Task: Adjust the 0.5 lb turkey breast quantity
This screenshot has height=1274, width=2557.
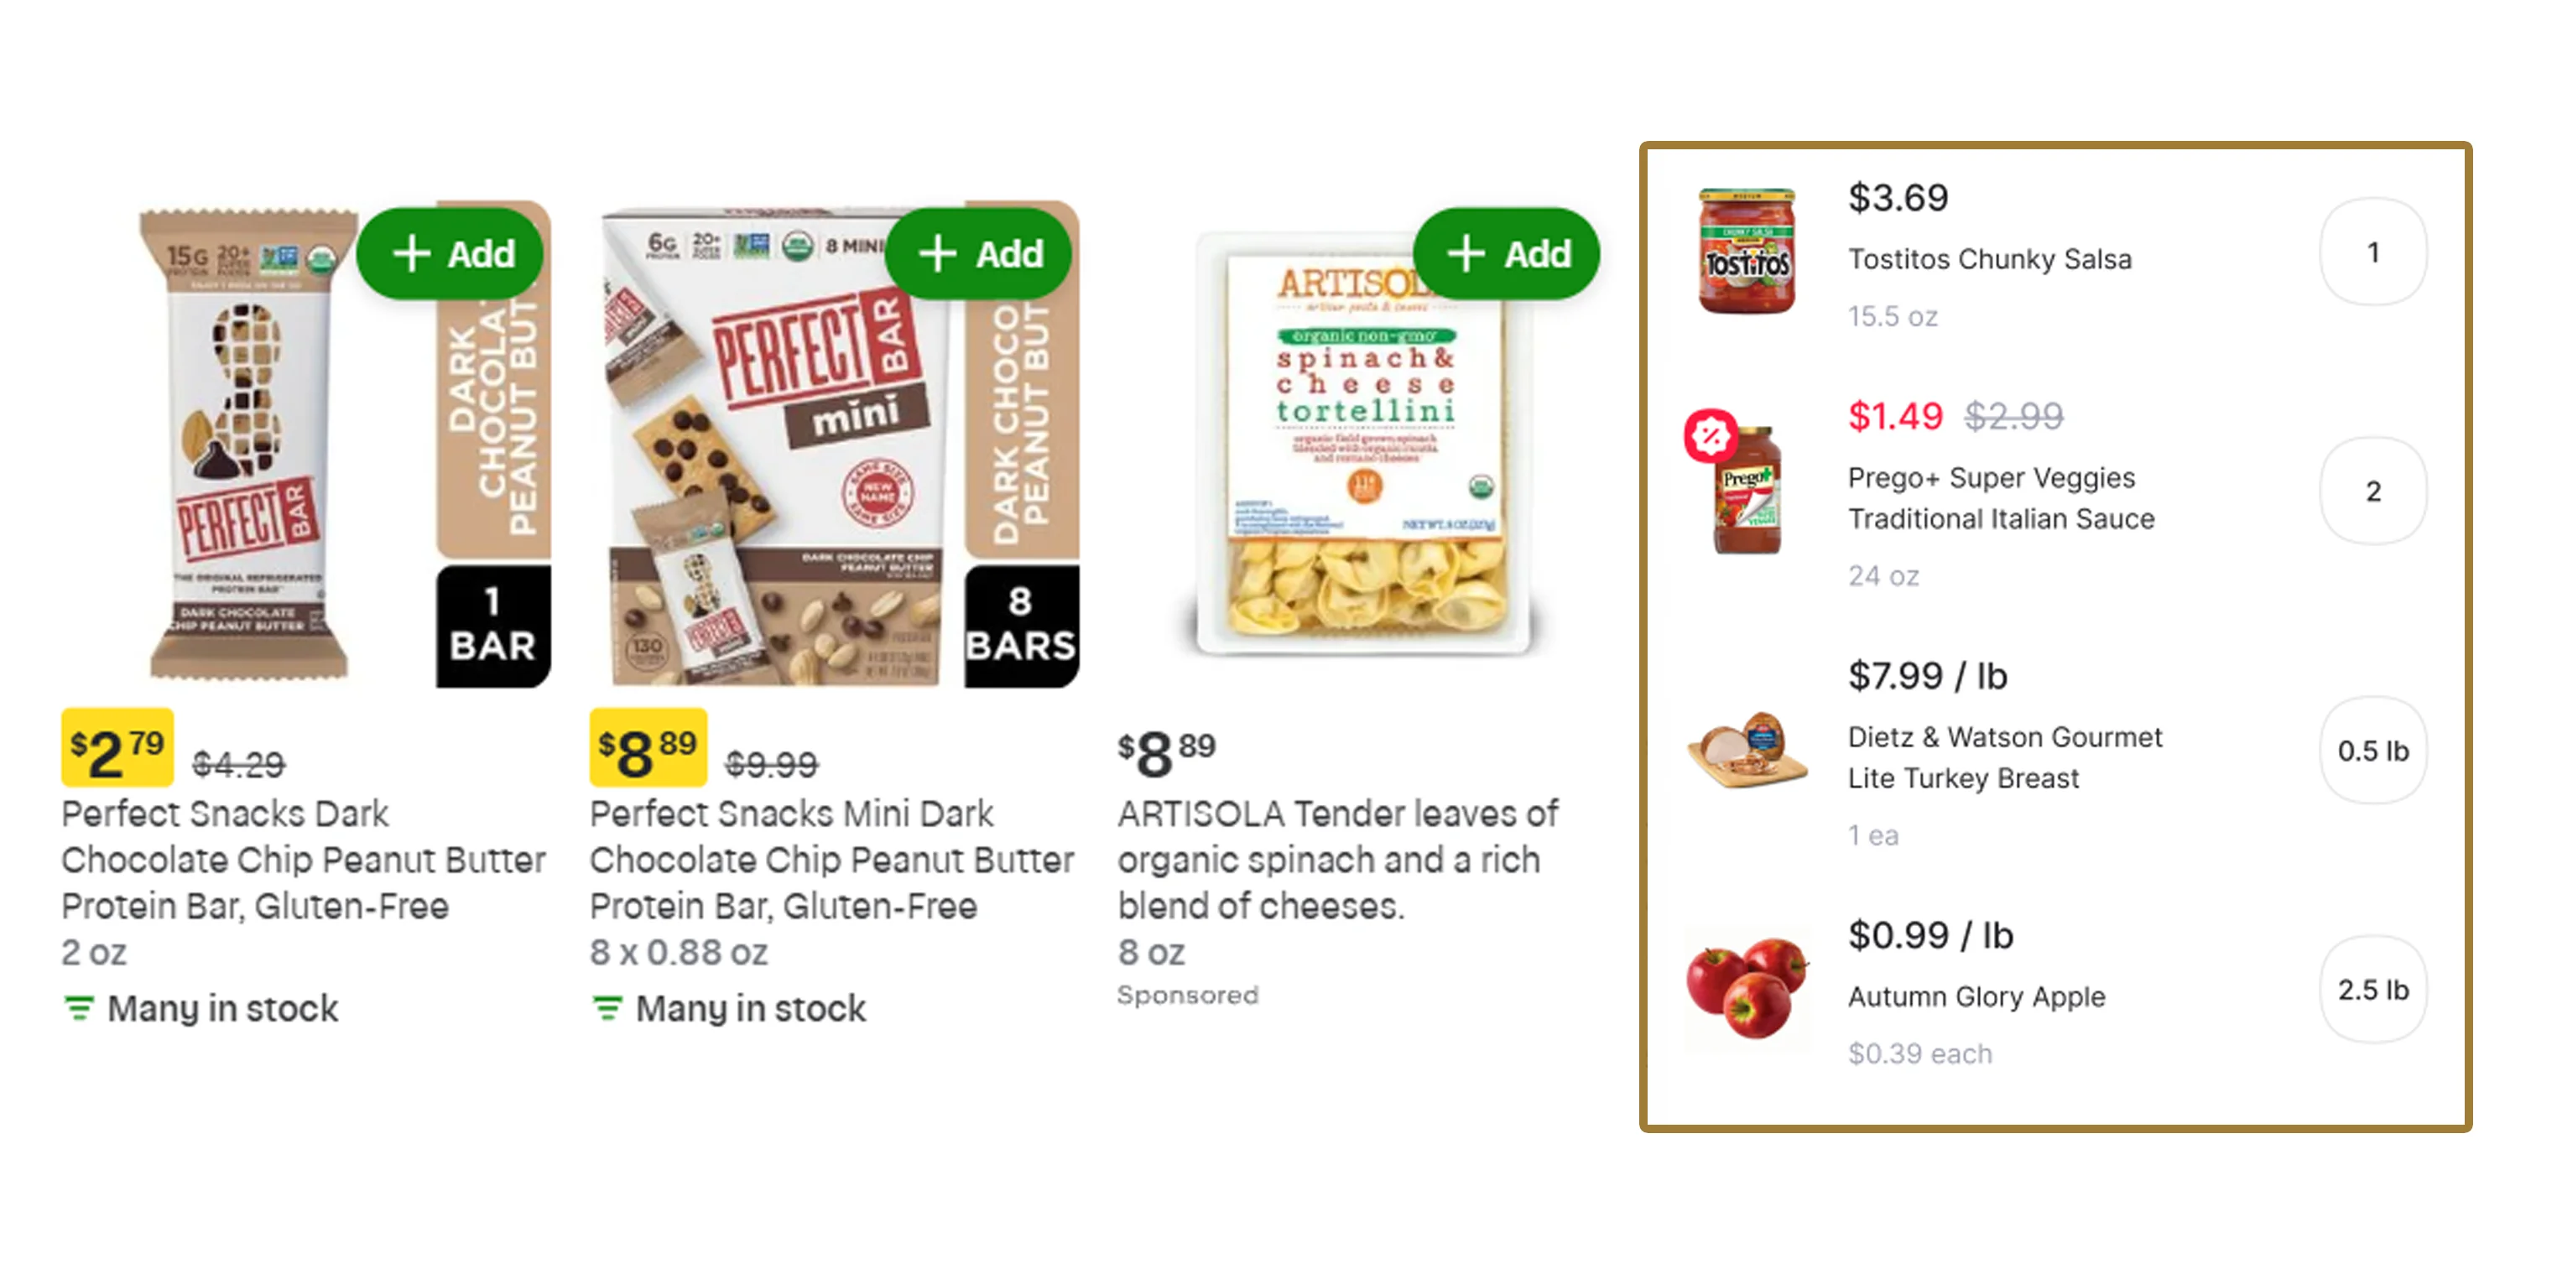Action: (2373, 750)
